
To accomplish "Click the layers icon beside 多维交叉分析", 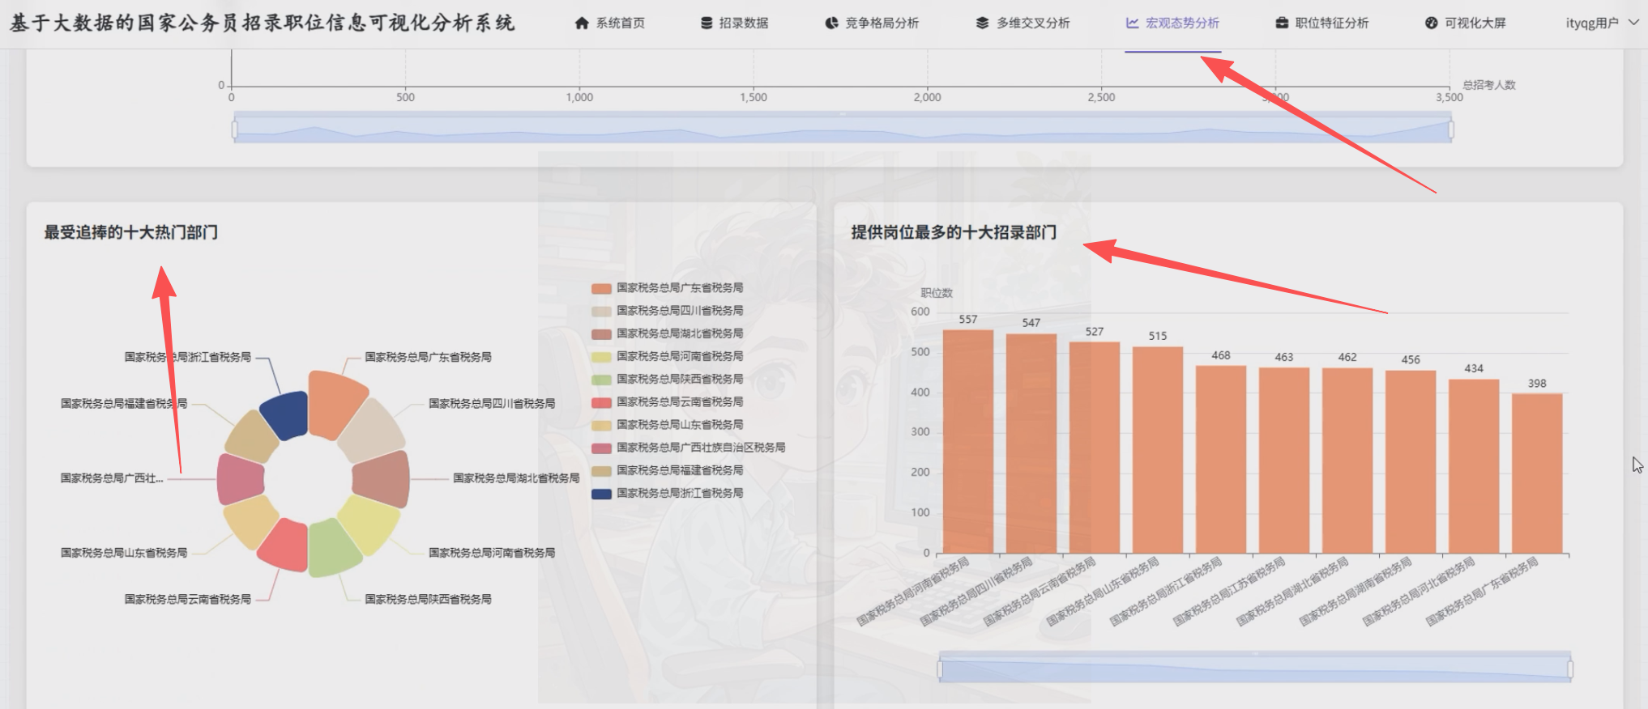I will click(982, 23).
